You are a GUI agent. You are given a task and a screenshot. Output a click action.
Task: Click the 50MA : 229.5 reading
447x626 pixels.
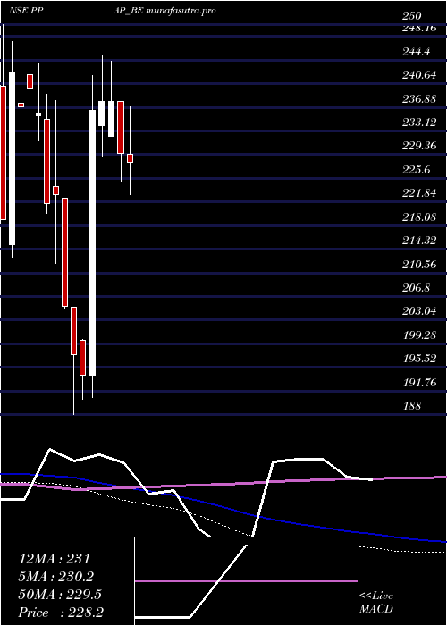(x=60, y=595)
